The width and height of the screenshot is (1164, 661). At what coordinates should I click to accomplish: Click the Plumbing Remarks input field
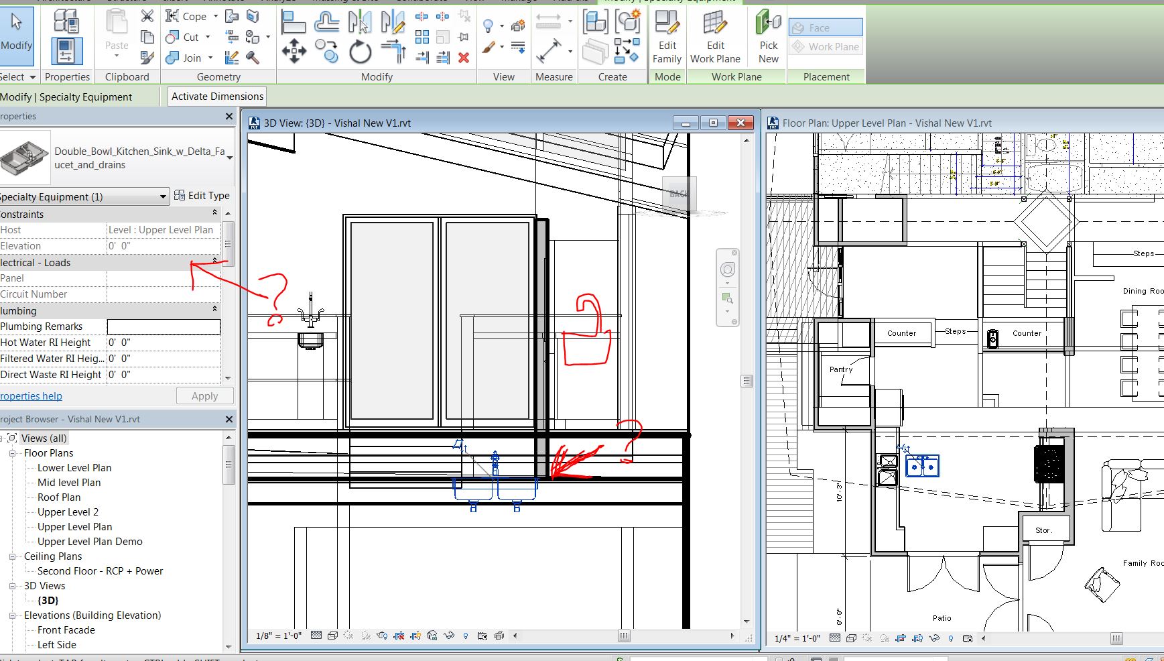tap(164, 326)
